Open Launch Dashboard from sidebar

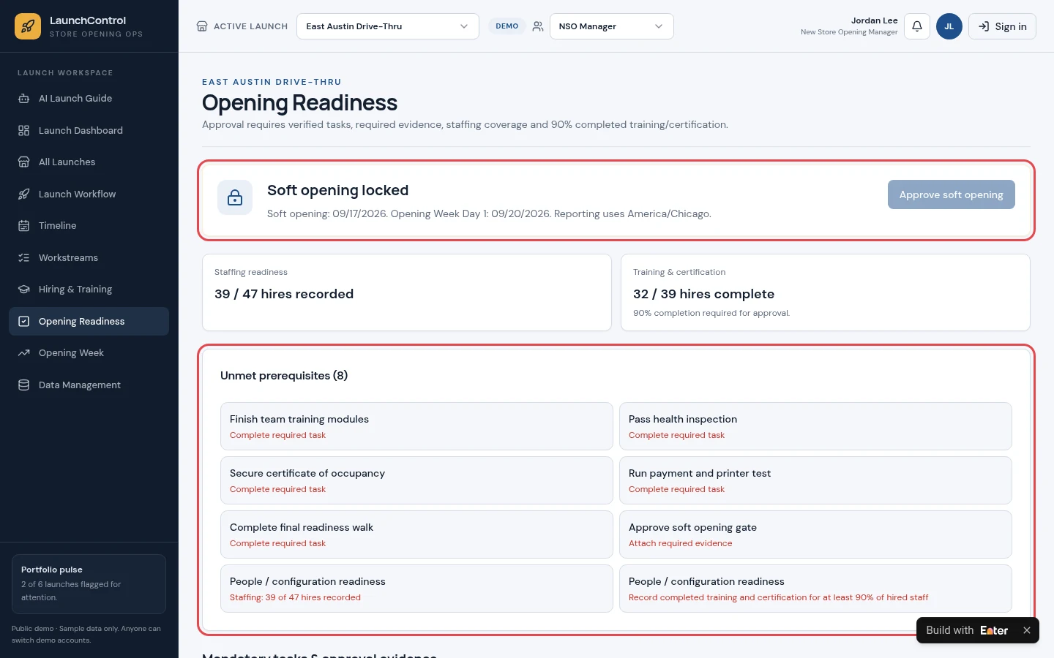(89, 130)
